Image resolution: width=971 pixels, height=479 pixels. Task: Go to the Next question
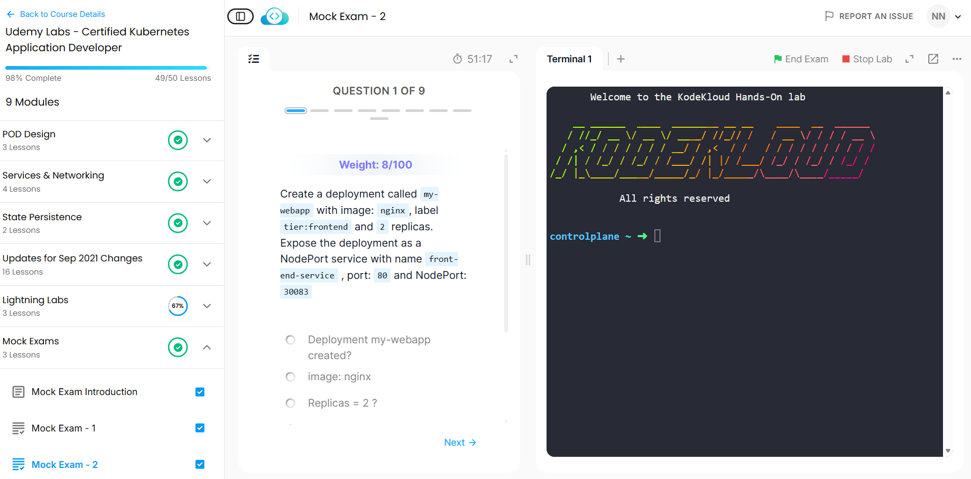click(460, 443)
